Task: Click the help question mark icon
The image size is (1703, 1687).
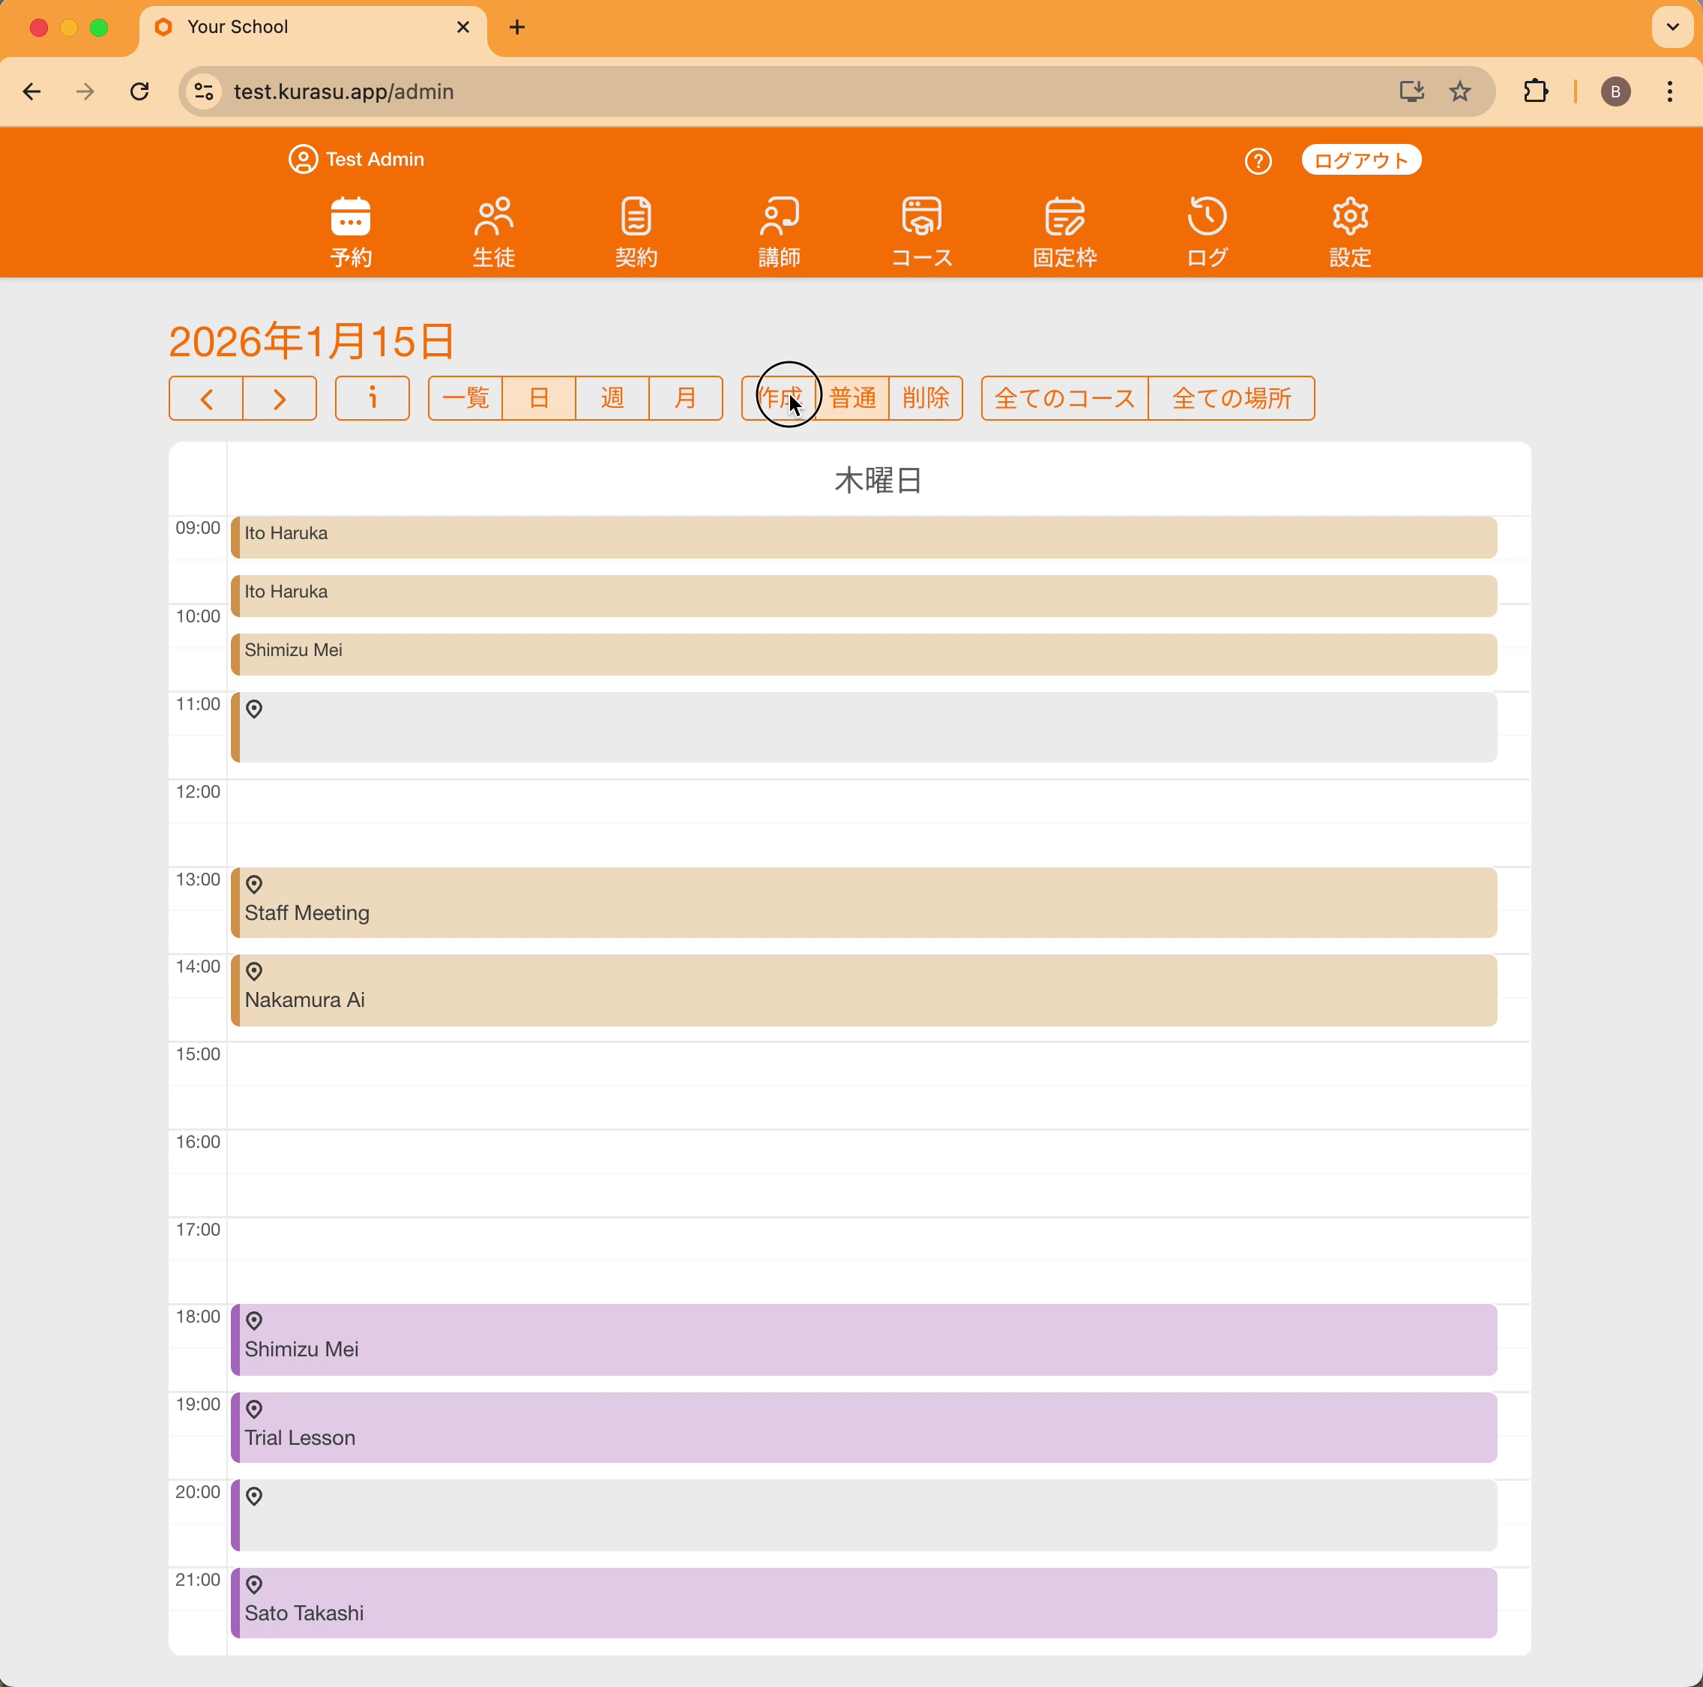Action: pyautogui.click(x=1258, y=161)
